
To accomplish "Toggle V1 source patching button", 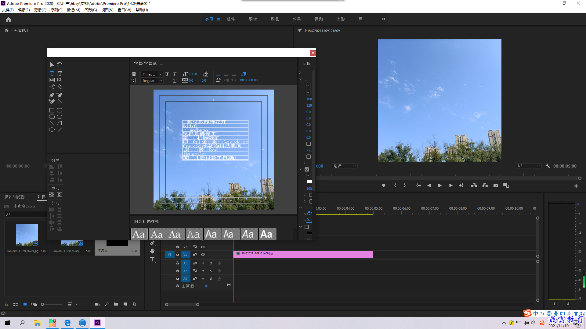I will click(x=169, y=255).
